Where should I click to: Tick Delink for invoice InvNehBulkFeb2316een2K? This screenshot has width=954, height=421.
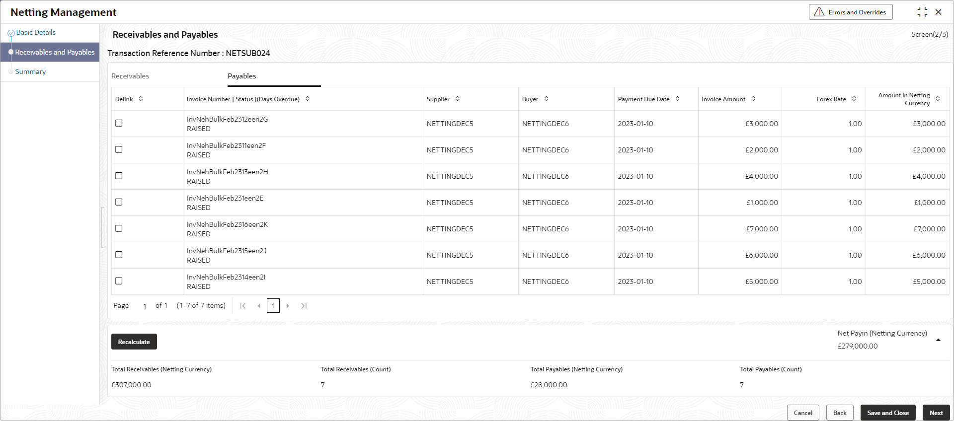tap(119, 228)
